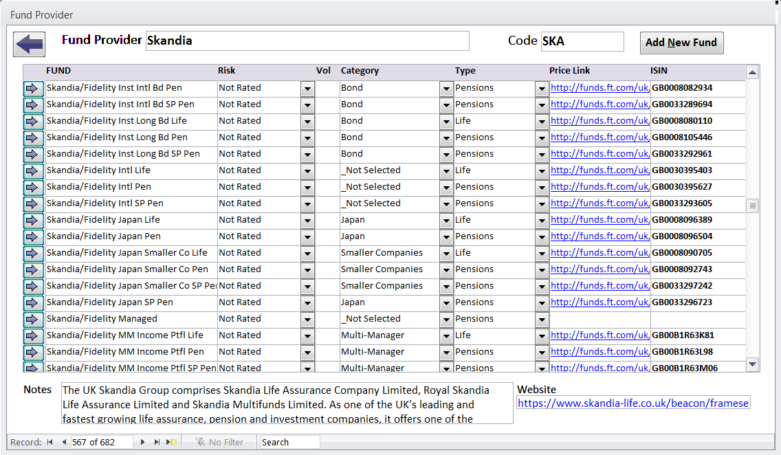Click the fund list scrollbar thumb
Viewport: 781px width, 455px height.
753,206
